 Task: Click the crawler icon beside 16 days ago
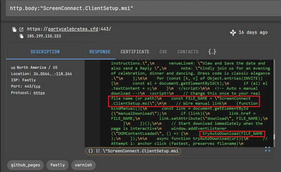(233, 32)
